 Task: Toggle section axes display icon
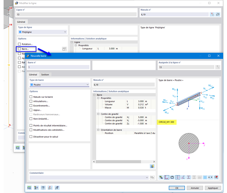click(178, 177)
